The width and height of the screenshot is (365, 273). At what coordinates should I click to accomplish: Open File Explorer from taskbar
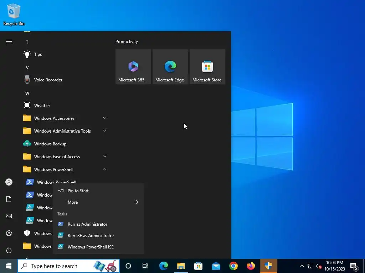tap(181, 266)
